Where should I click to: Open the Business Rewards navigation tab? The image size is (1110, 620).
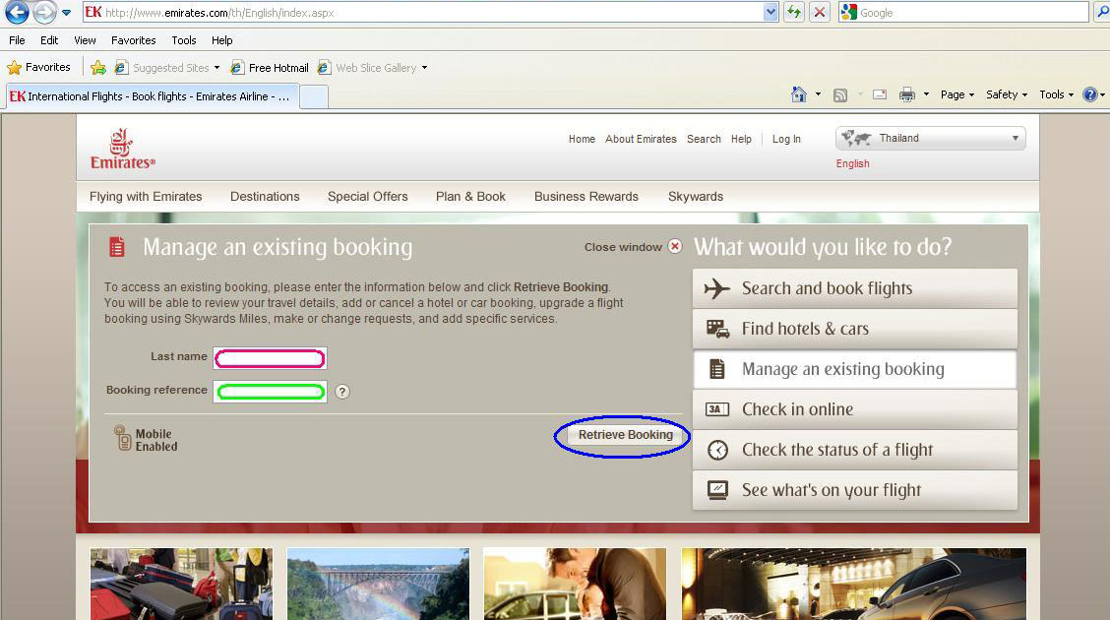[586, 197]
